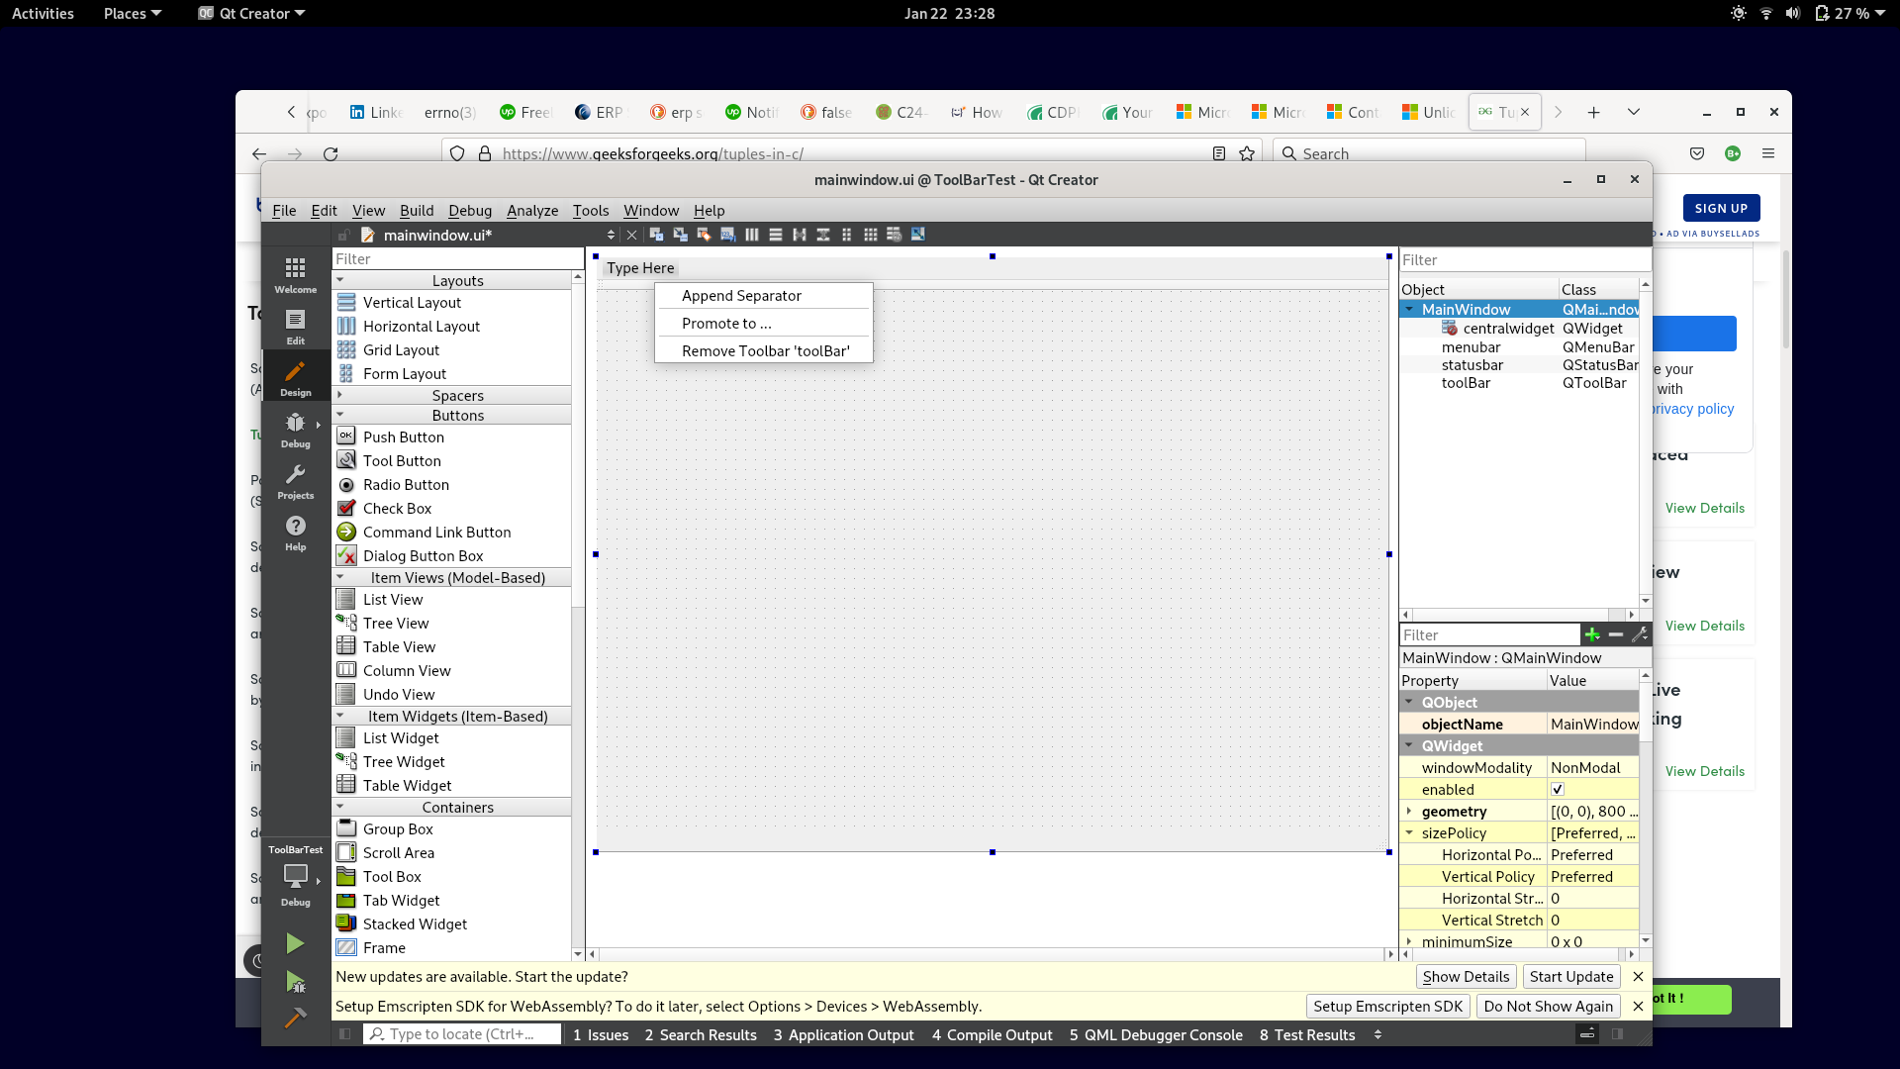Image resolution: width=1900 pixels, height=1069 pixels.
Task: Build project with the hammer icon
Action: point(295,1018)
